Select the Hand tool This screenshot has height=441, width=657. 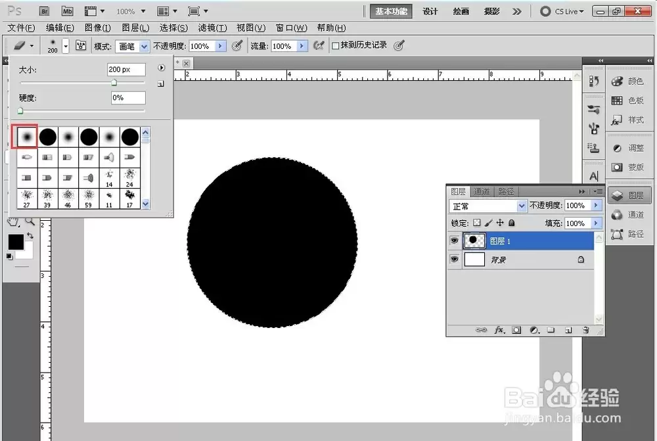click(13, 222)
